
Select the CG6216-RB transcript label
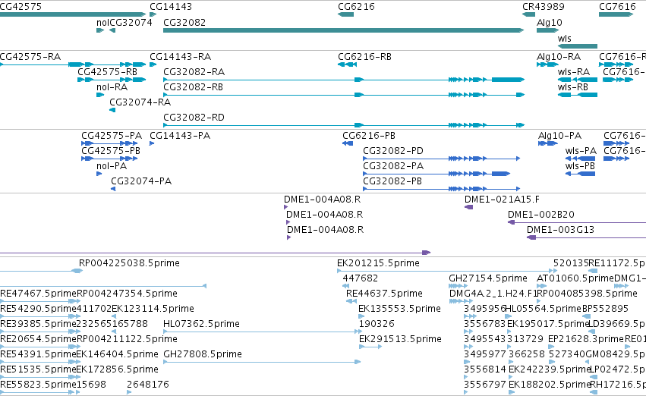[x=364, y=57]
